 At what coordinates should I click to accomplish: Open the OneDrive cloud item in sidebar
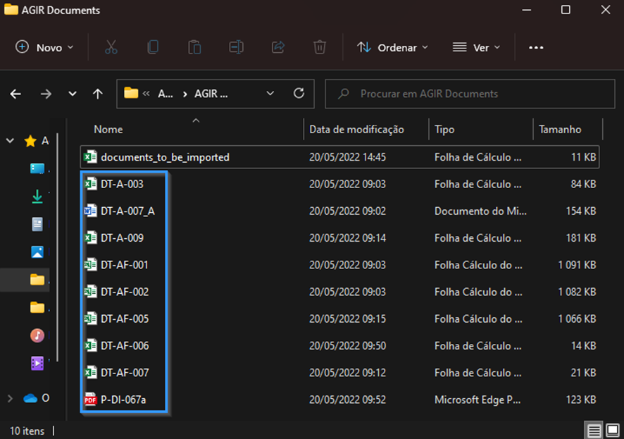(36, 398)
